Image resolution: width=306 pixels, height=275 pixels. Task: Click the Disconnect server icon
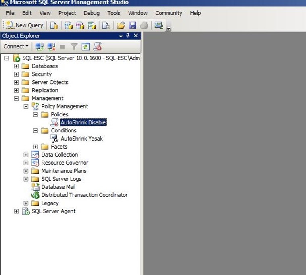point(51,47)
